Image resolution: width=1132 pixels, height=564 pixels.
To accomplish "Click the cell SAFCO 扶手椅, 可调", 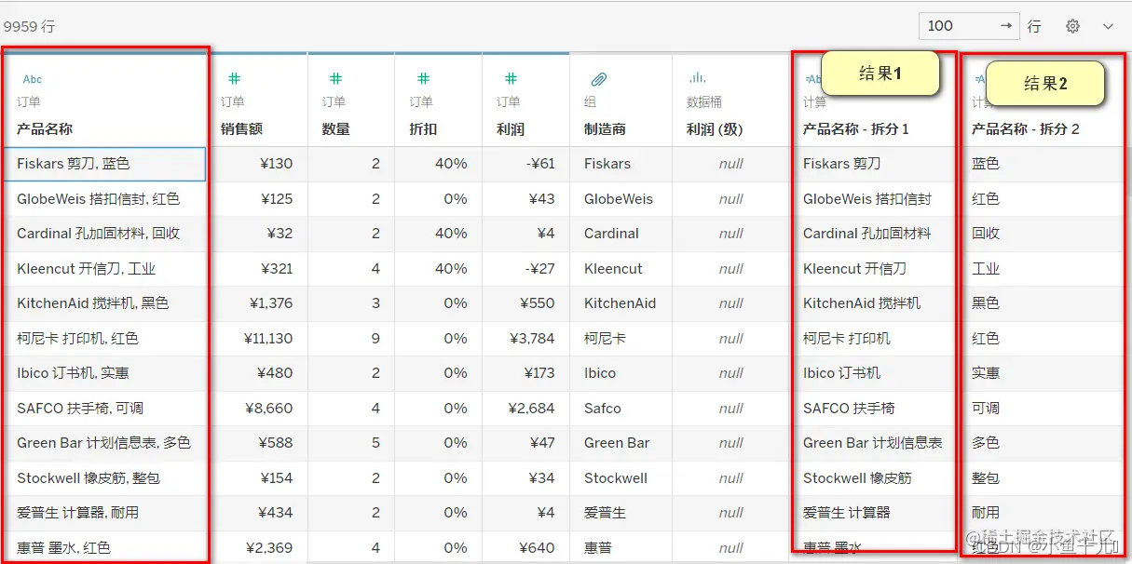I will tap(104, 409).
